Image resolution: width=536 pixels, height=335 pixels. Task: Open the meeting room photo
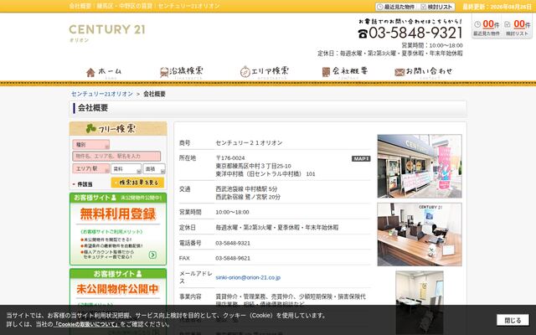coord(420,302)
